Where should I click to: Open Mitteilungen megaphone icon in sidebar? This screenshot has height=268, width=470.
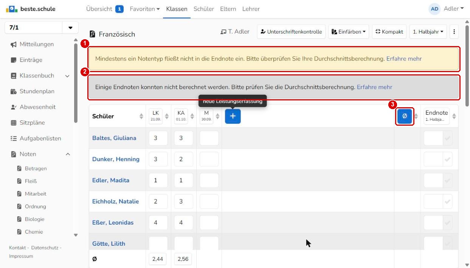tap(14, 45)
